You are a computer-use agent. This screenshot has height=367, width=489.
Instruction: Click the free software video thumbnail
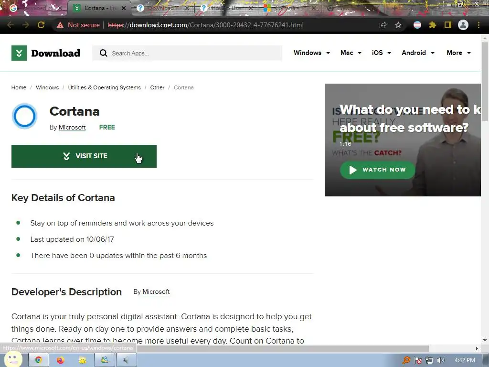click(x=403, y=140)
